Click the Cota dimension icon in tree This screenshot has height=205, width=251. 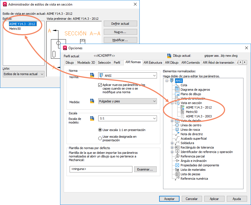point(177,85)
